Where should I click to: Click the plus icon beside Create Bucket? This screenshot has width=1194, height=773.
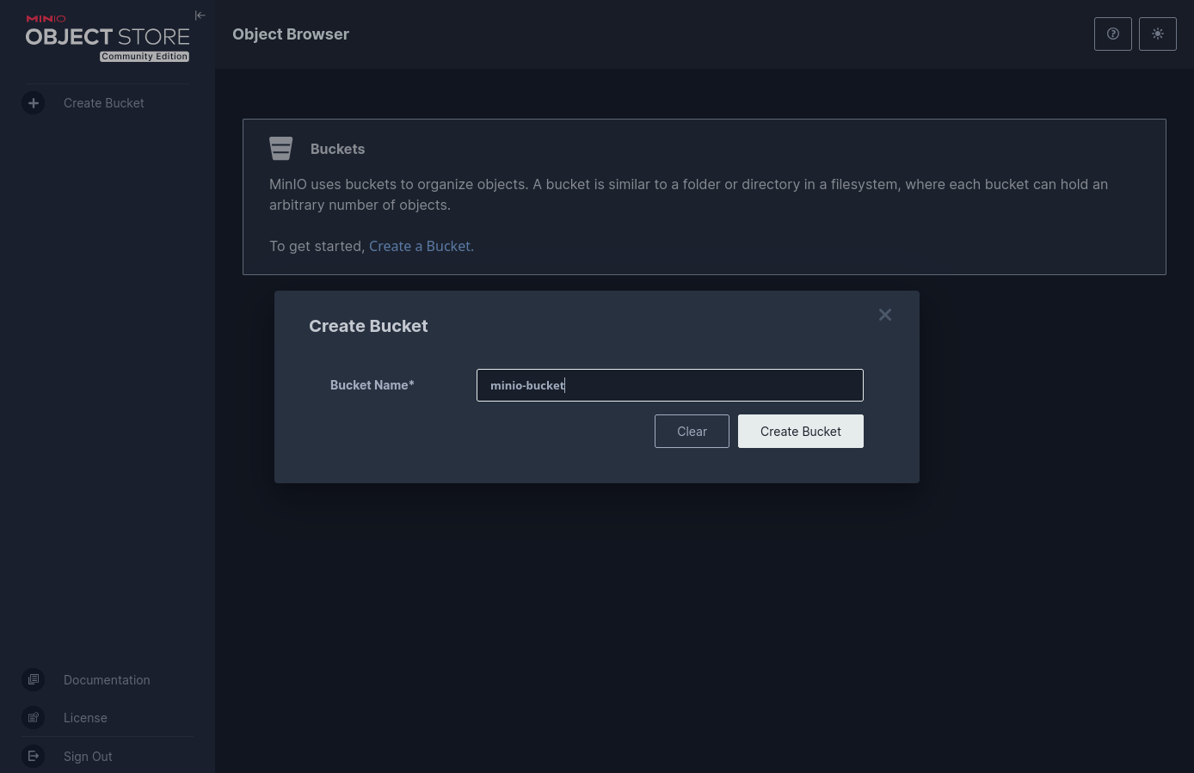(34, 103)
